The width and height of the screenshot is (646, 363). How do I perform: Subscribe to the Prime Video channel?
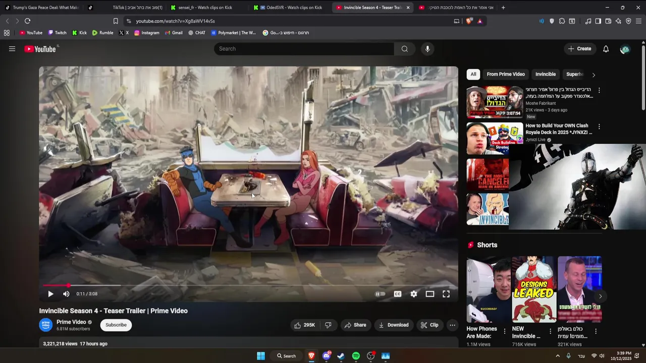pyautogui.click(x=116, y=325)
